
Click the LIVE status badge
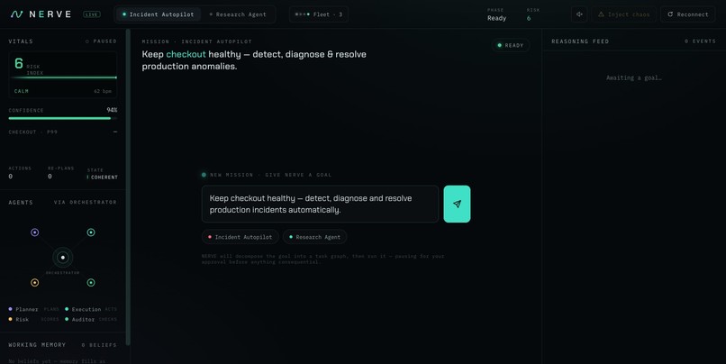(91, 14)
